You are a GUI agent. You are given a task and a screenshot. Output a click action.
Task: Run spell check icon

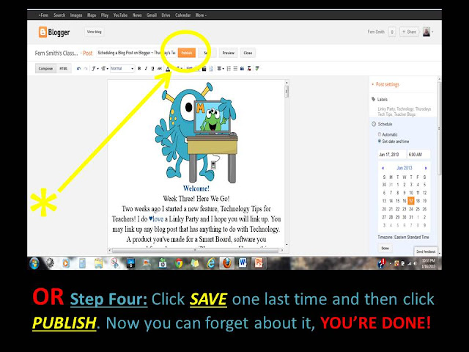[x=257, y=68]
